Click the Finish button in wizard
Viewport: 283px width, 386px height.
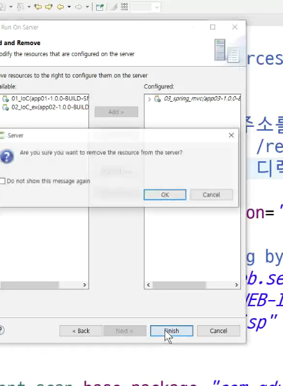[x=171, y=331]
